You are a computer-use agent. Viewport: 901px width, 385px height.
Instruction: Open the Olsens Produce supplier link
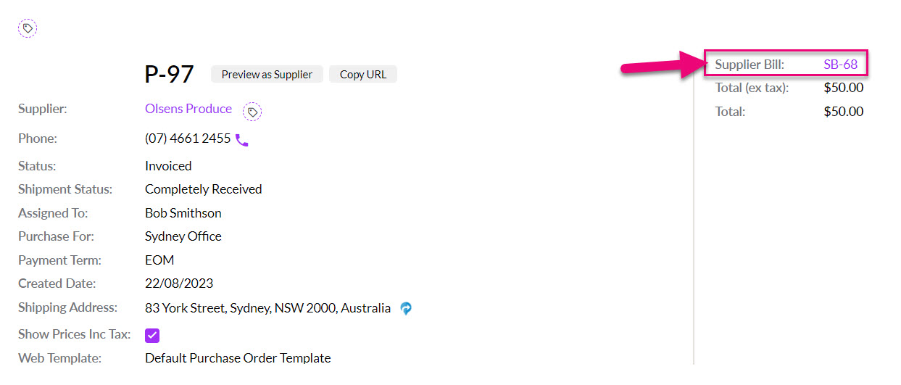point(188,109)
